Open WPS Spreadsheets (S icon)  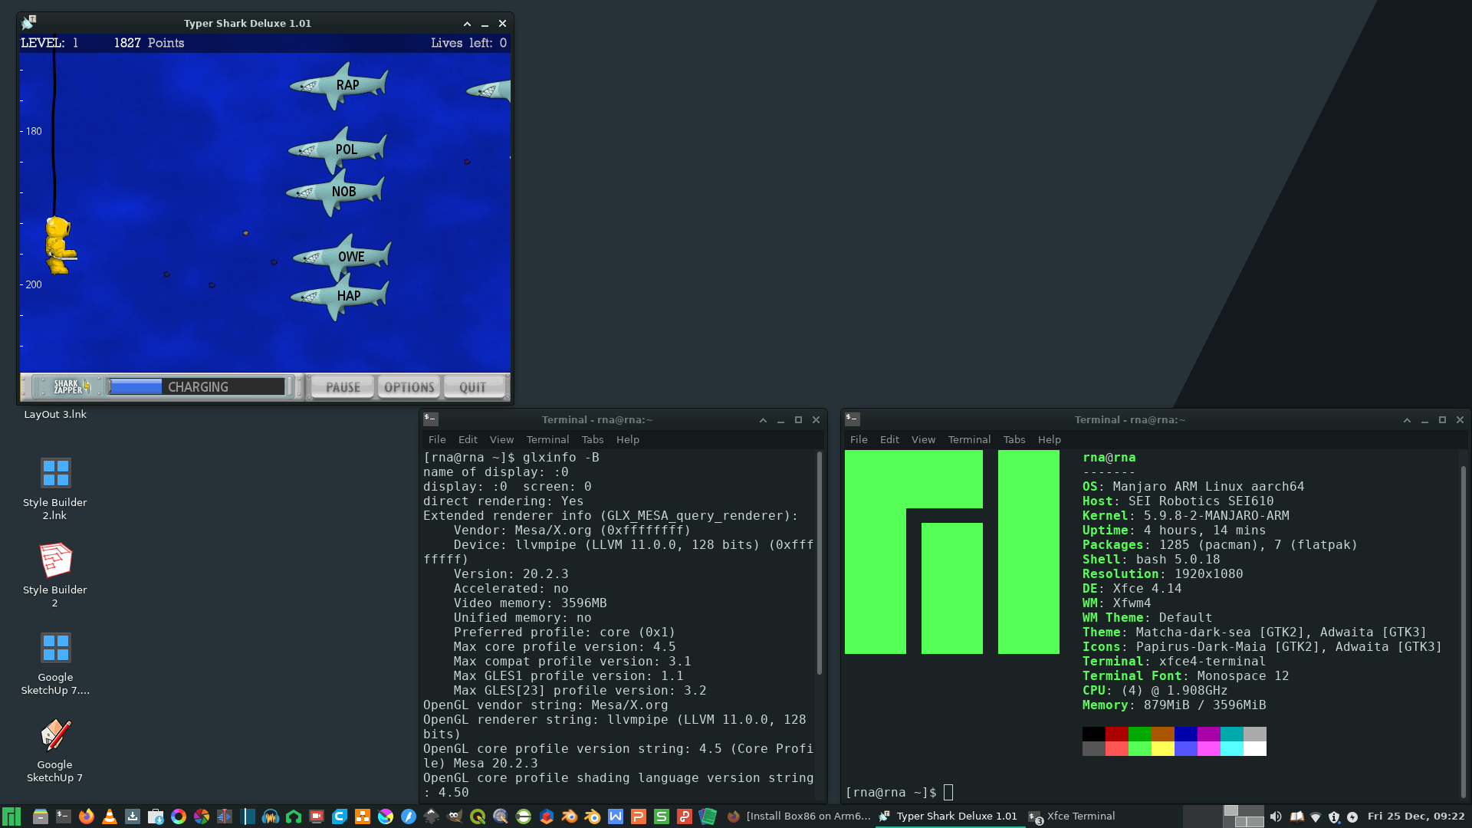click(x=662, y=816)
